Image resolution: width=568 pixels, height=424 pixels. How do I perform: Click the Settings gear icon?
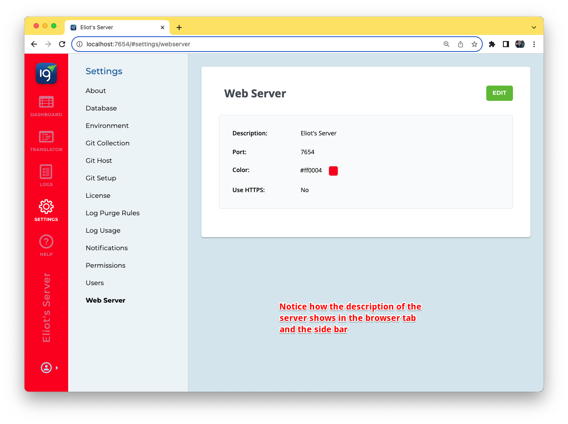click(x=46, y=207)
